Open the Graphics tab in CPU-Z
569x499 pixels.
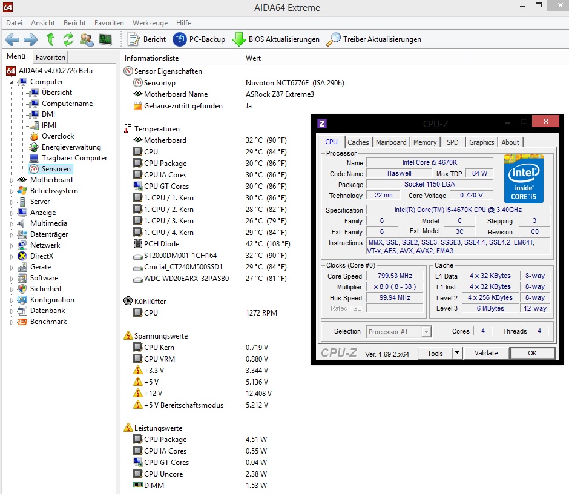coord(481,142)
